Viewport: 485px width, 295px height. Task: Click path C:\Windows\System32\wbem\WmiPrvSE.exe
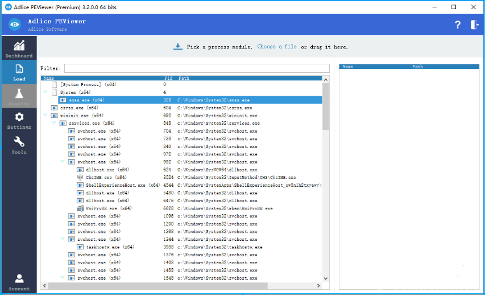tap(225, 208)
